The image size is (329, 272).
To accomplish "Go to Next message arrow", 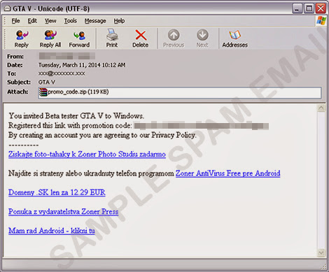I will pos(202,38).
